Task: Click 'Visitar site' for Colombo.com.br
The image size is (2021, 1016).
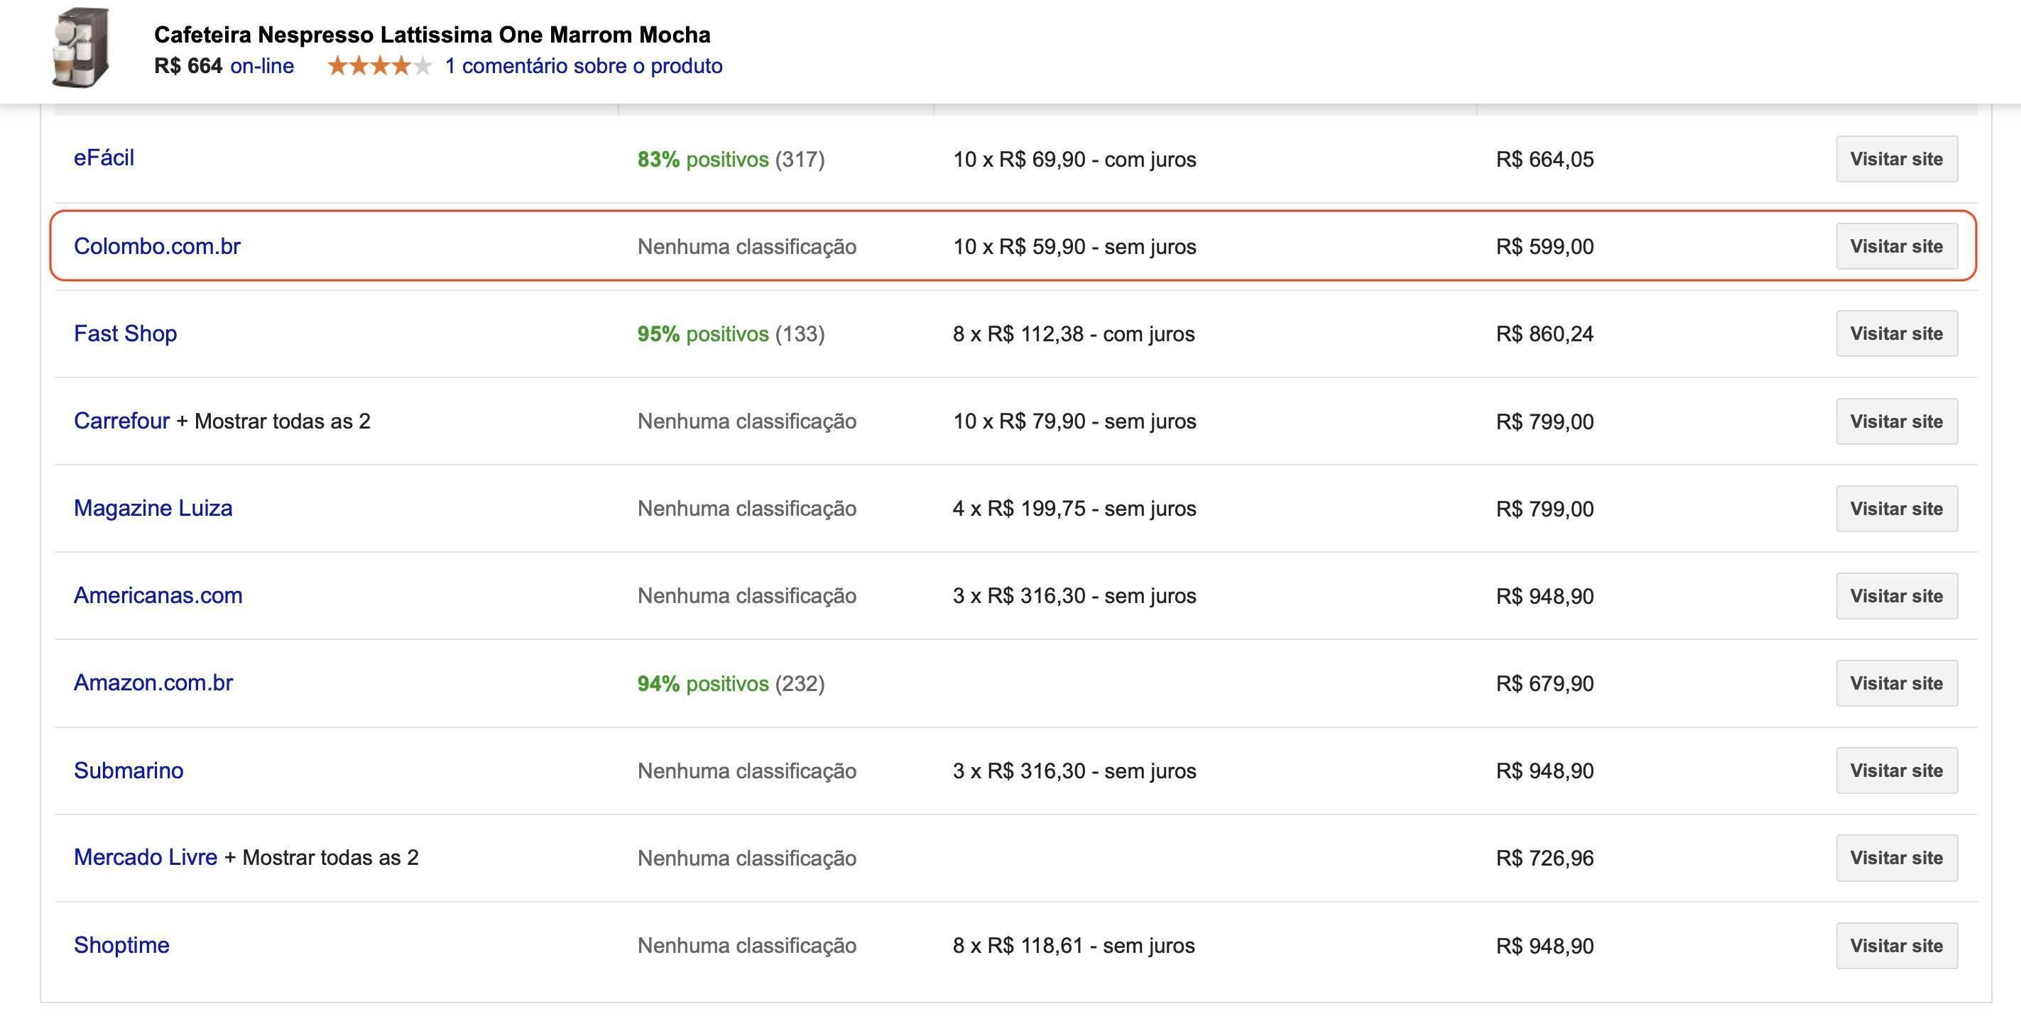Action: [1896, 246]
